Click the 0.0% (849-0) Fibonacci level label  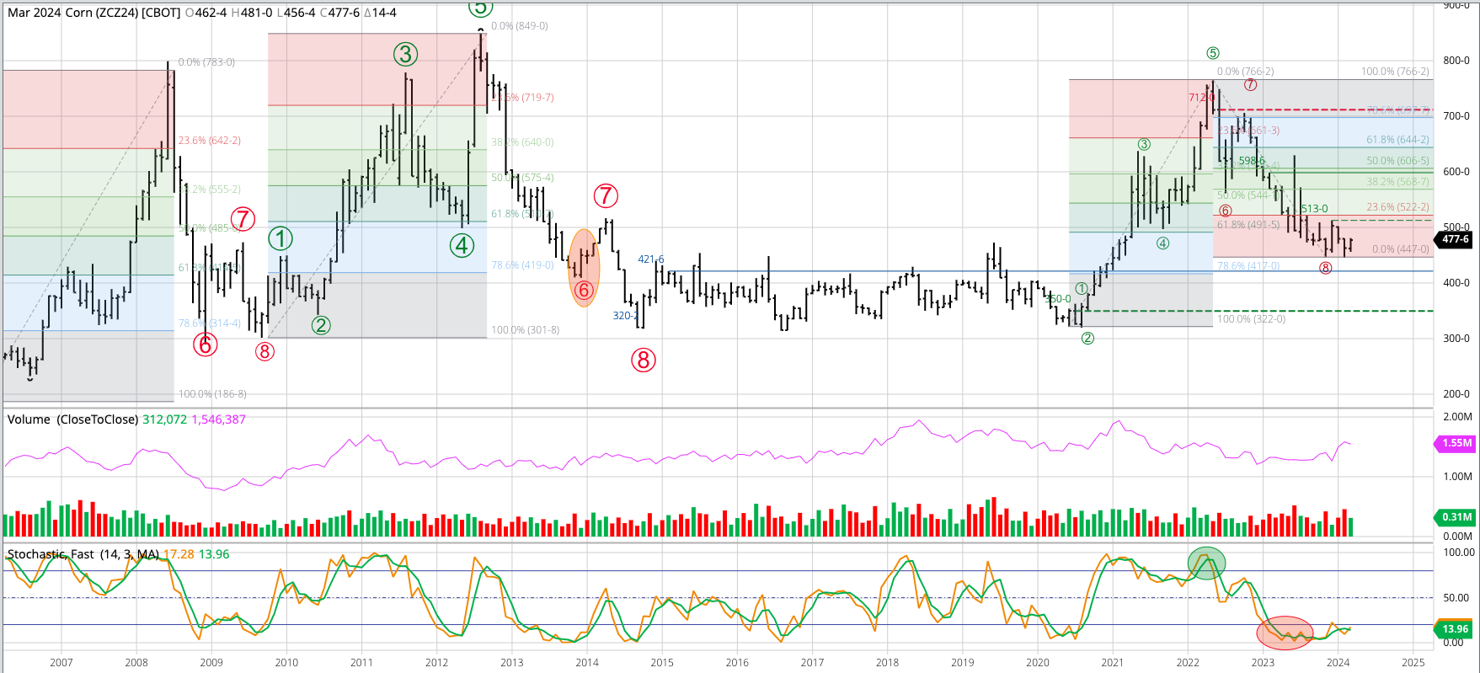519,26
